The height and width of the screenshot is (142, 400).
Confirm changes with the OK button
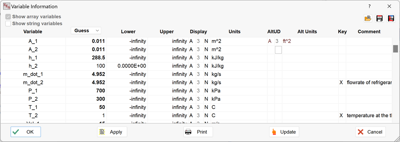click(26, 132)
